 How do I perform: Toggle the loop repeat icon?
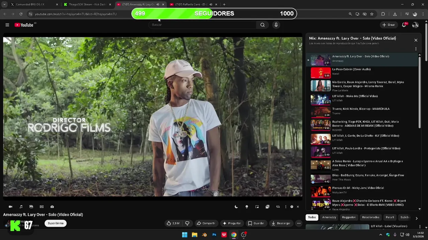point(278,207)
